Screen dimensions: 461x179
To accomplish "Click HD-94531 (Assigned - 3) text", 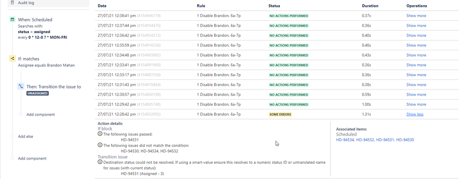I will click(143, 174).
